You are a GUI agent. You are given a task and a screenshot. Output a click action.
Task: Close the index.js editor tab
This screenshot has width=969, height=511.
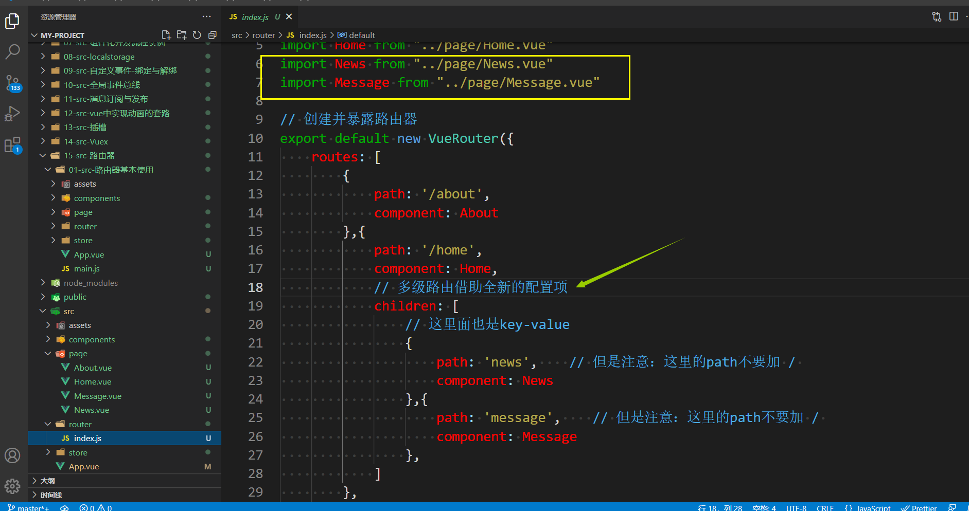click(x=289, y=16)
